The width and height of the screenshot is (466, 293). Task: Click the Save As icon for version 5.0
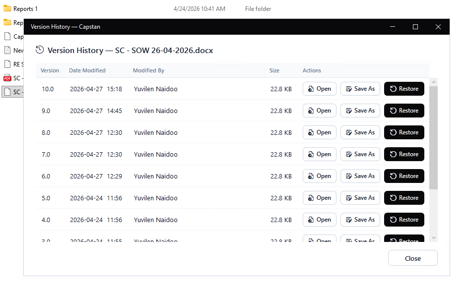[349, 198]
